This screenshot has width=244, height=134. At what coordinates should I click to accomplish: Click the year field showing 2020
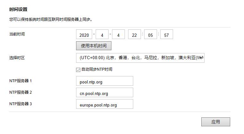pyautogui.click(x=84, y=35)
